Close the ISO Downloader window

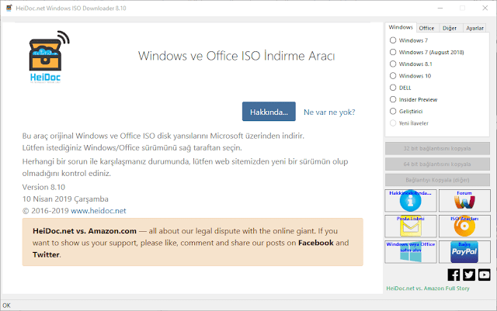pyautogui.click(x=485, y=8)
